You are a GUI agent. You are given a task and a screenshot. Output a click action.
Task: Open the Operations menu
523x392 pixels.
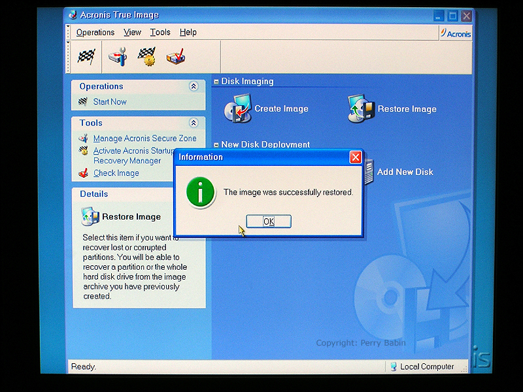point(95,32)
